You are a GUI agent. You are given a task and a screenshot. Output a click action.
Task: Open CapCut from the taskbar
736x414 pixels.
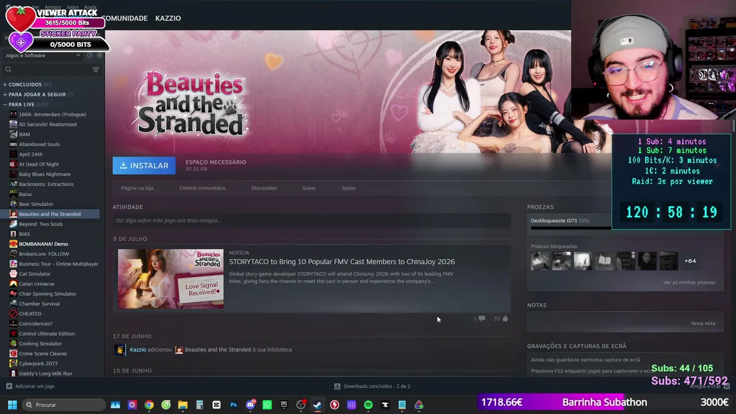pos(216,405)
